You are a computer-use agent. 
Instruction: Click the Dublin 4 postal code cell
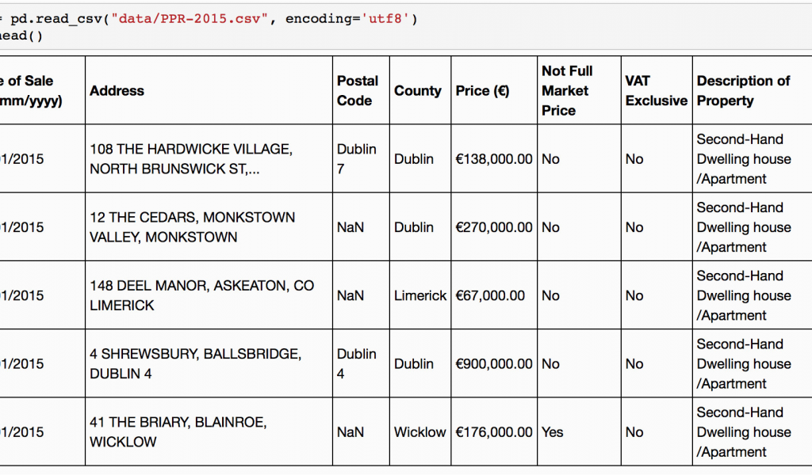pyautogui.click(x=361, y=363)
